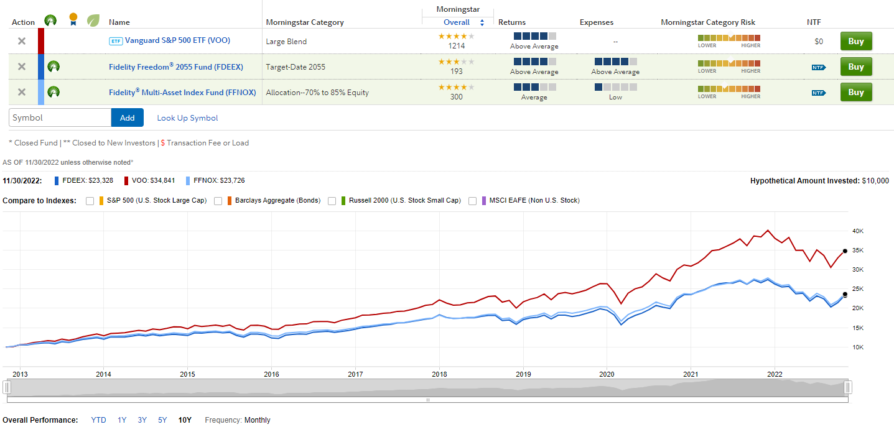This screenshot has width=894, height=432.
Task: Grab the left handle of chart range slider
Action: (x=7, y=387)
